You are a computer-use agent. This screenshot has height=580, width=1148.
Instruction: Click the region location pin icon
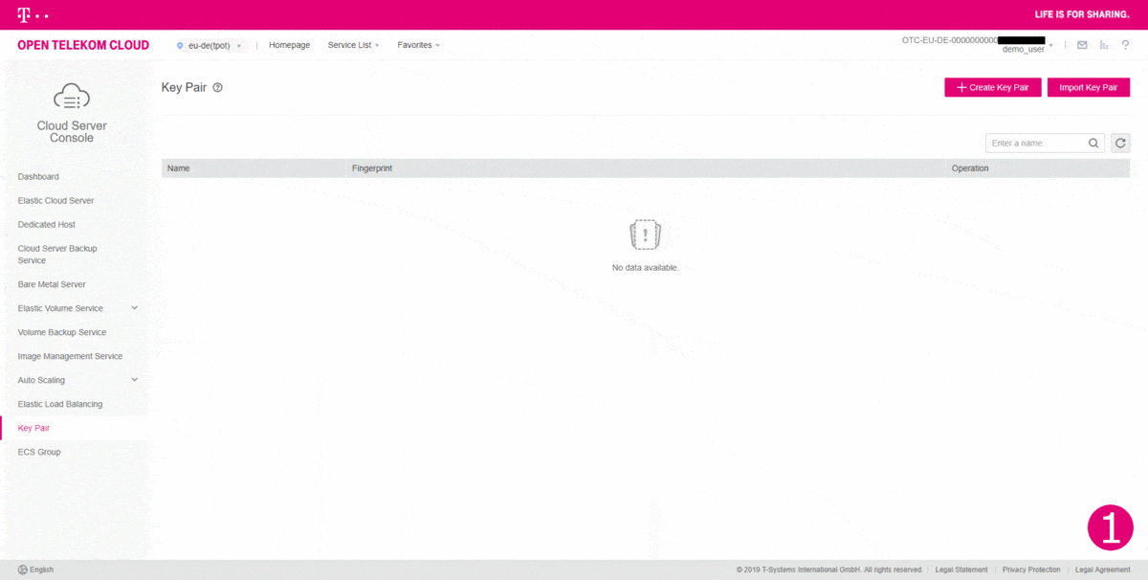pyautogui.click(x=178, y=44)
